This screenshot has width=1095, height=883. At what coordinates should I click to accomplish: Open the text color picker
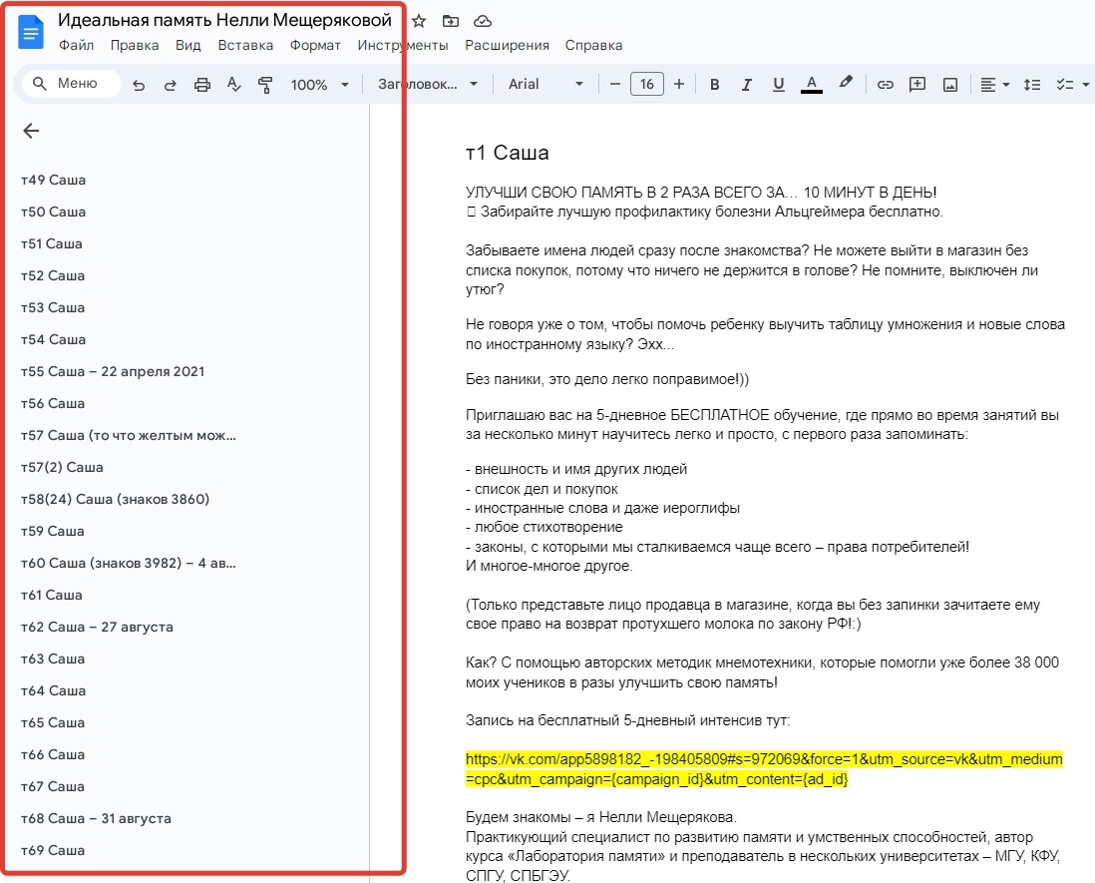[812, 84]
